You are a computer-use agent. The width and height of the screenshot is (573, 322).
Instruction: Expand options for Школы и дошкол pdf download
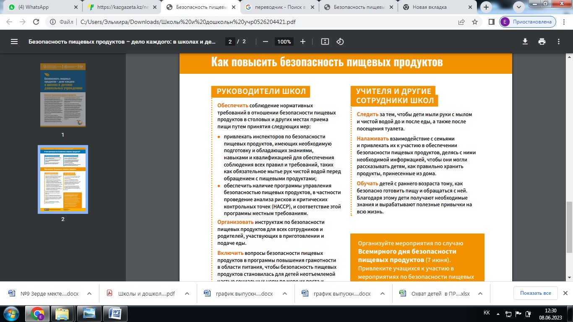[187, 294]
